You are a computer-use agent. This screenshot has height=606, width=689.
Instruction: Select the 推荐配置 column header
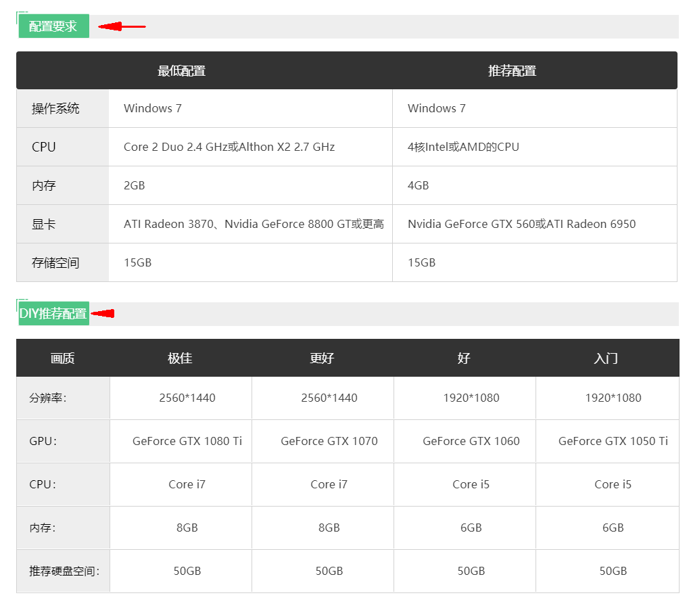(512, 71)
